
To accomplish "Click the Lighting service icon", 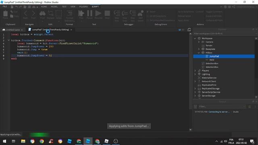I will click(199, 74).
